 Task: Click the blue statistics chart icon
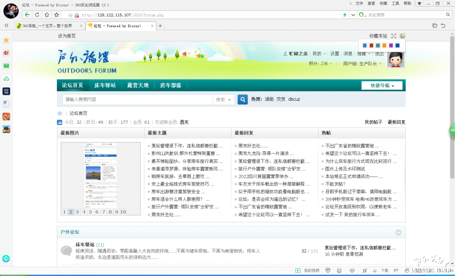point(60,122)
